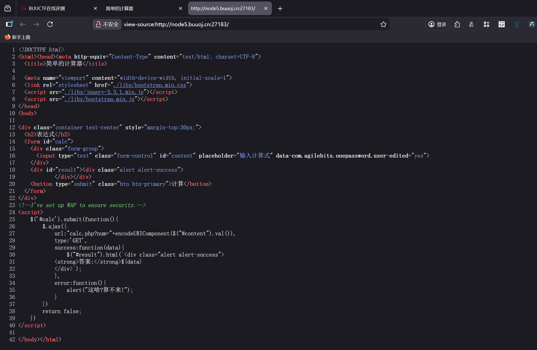Screen dimensions: 537x350
Task: Open the 新手上路 bookmark
Action: pyautogui.click(x=18, y=37)
